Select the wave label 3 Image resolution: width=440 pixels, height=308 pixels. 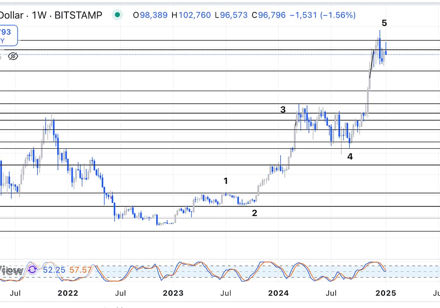click(x=283, y=110)
